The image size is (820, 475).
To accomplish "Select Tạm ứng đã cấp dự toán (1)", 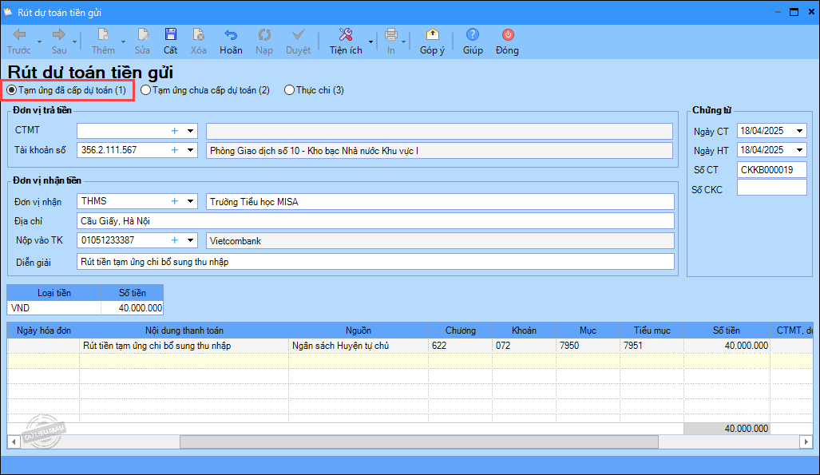I will [x=67, y=90].
